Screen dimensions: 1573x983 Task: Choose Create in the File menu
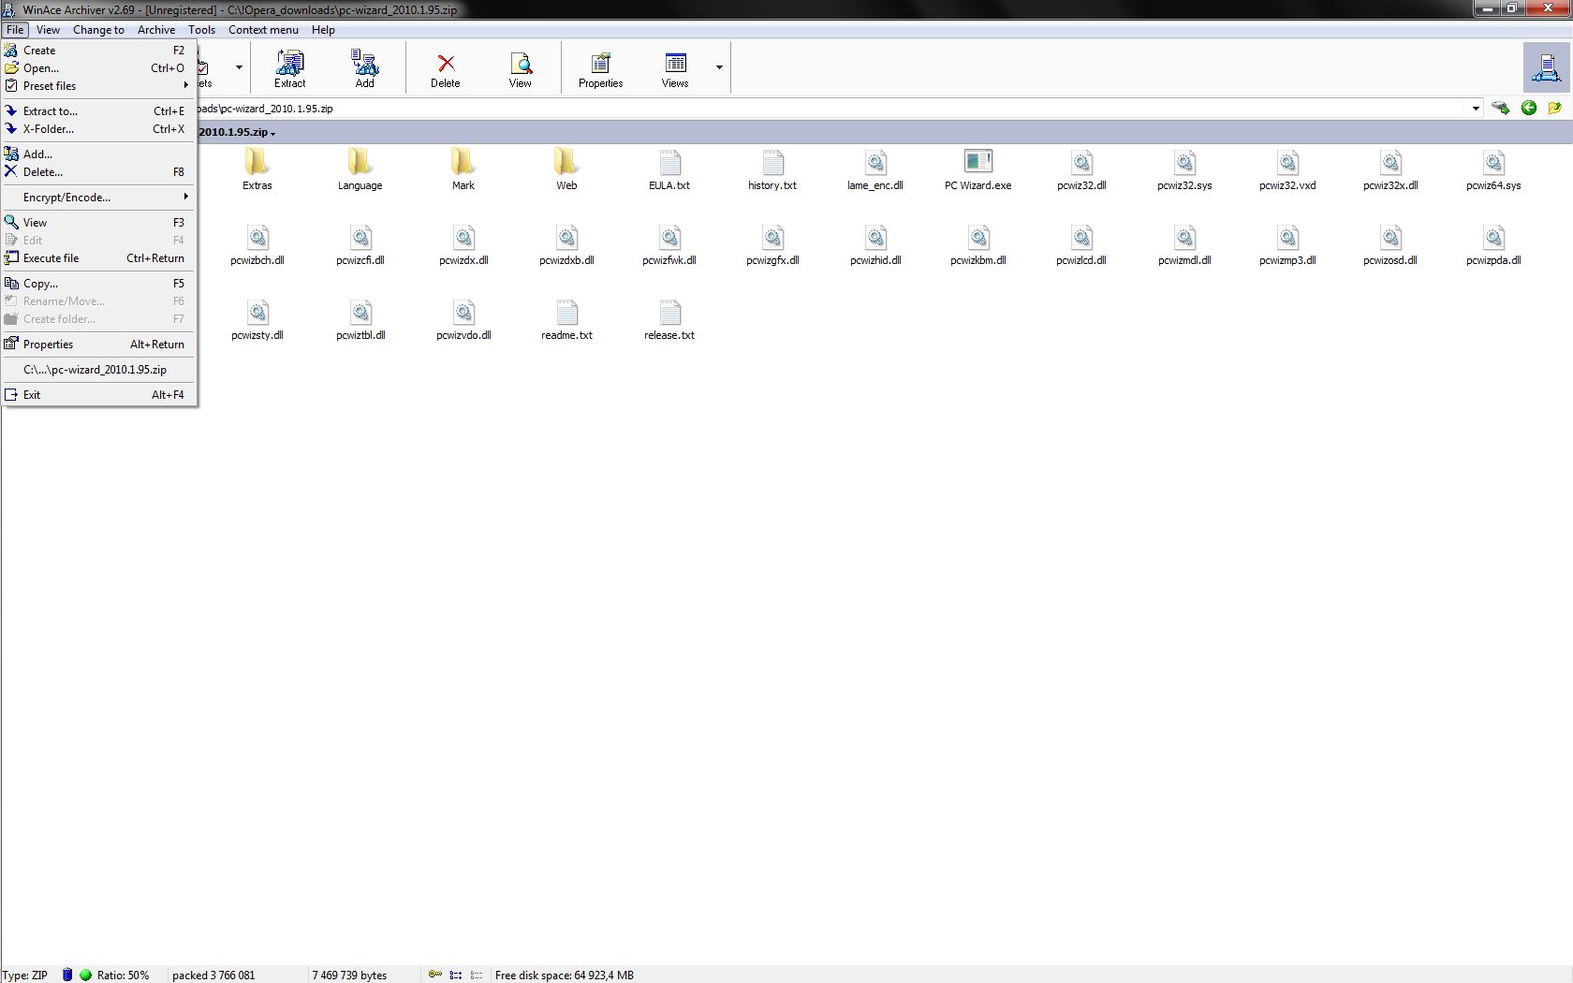click(x=98, y=50)
